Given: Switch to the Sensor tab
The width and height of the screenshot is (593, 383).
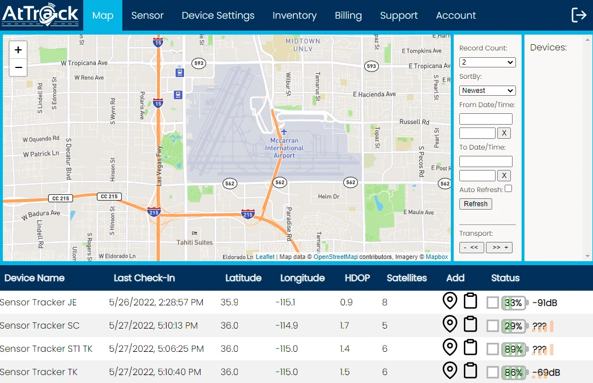Looking at the screenshot, I should [147, 15].
